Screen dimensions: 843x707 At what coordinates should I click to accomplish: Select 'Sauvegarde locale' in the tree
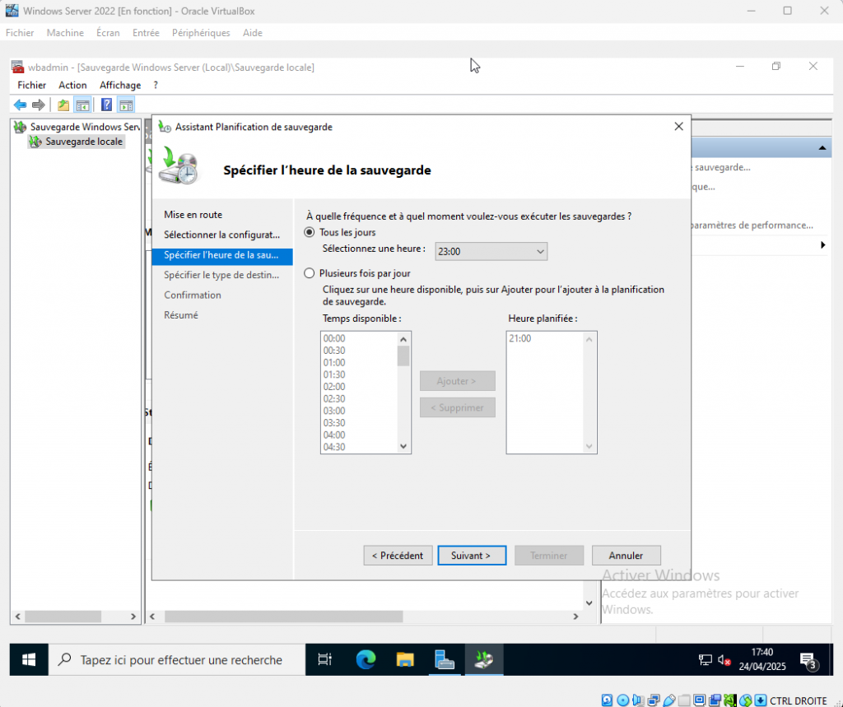84,142
